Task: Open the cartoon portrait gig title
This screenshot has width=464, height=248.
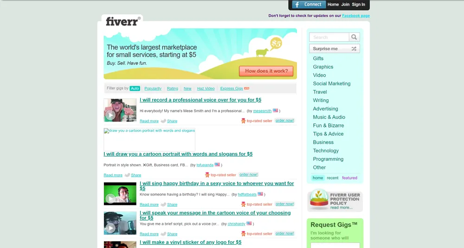Action: click(x=178, y=154)
